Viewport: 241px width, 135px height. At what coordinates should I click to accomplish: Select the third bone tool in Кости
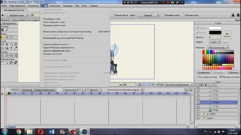click(11, 37)
